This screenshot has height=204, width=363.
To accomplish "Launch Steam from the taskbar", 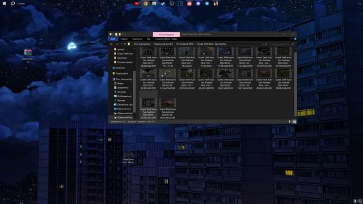I will [x=163, y=3].
